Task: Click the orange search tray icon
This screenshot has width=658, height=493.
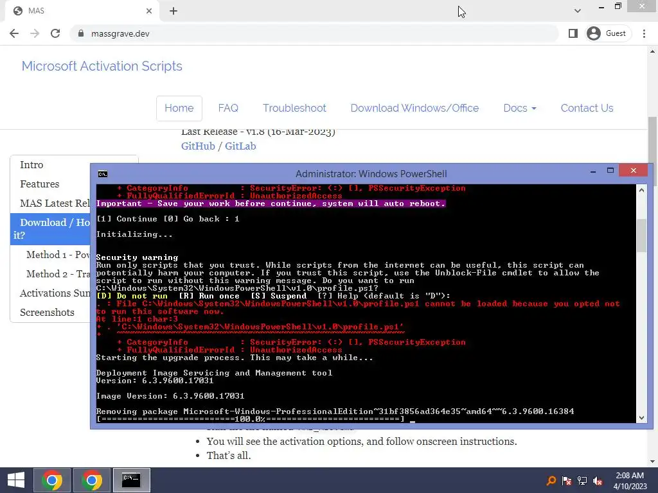Action: (x=551, y=481)
